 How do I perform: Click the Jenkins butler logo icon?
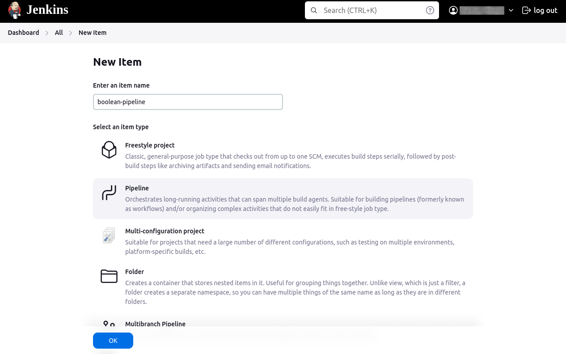pos(15,10)
